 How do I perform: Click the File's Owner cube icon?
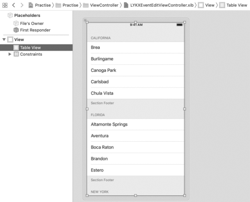(x=16, y=23)
